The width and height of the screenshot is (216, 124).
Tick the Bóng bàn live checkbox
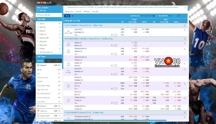38,41
